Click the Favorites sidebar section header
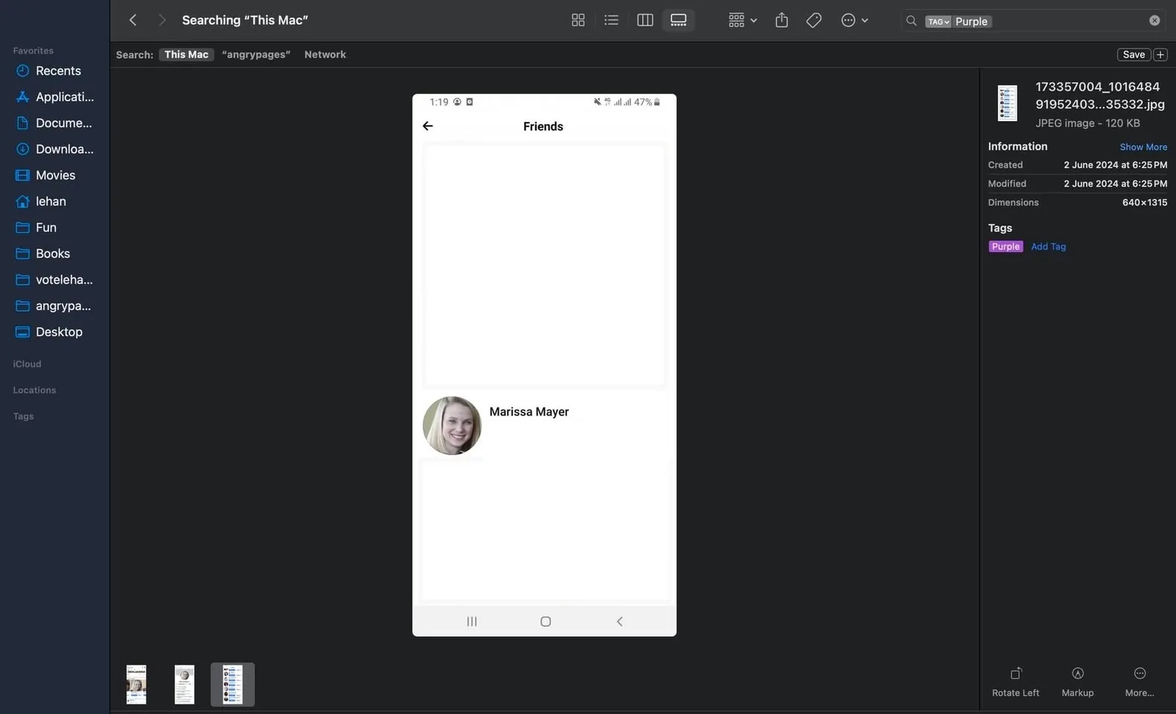The image size is (1176, 714). (33, 51)
